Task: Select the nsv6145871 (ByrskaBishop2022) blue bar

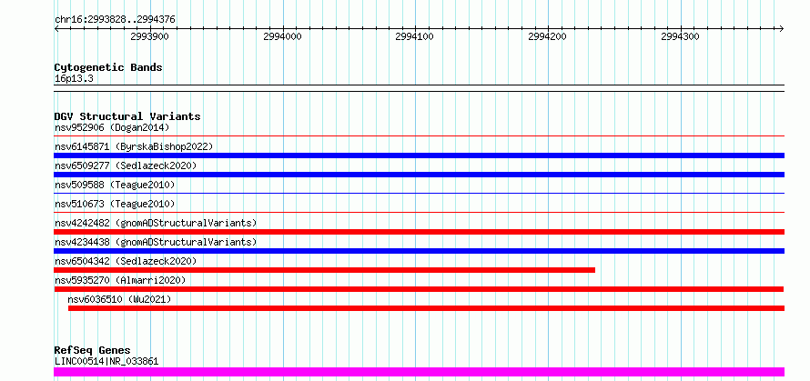Action: pos(419,155)
